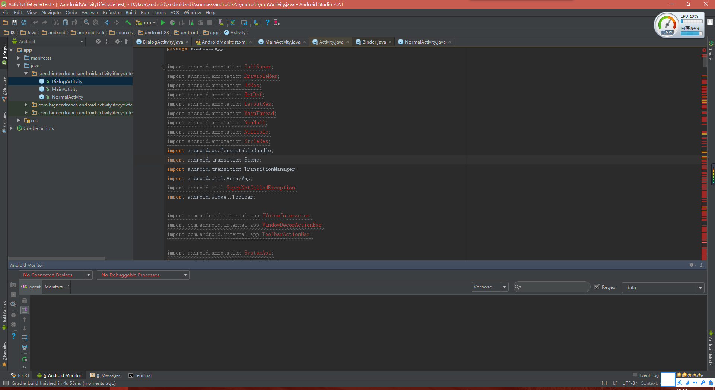Open the Android project view dropdown
Image resolution: width=715 pixels, height=390 pixels.
point(48,42)
